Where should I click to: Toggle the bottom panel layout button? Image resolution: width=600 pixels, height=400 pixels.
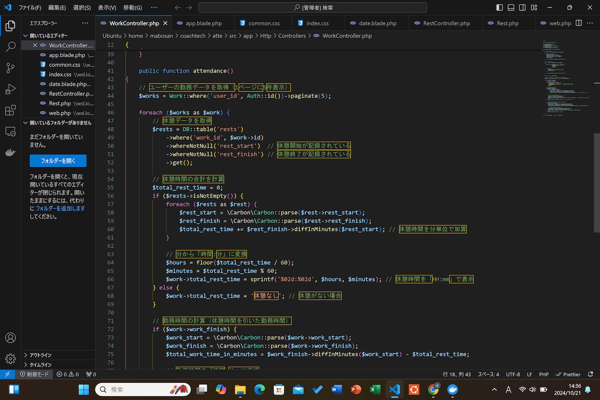coord(511,7)
